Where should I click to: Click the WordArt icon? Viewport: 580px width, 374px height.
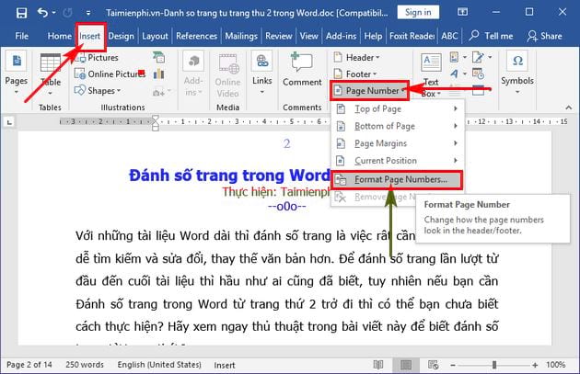(x=458, y=74)
